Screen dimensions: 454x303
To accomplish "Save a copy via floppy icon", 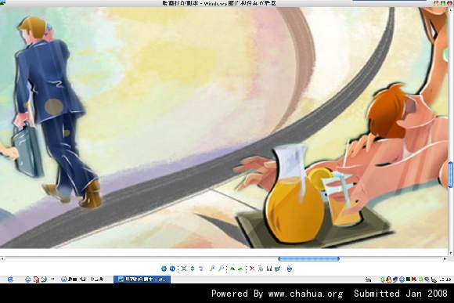I will coord(269,269).
